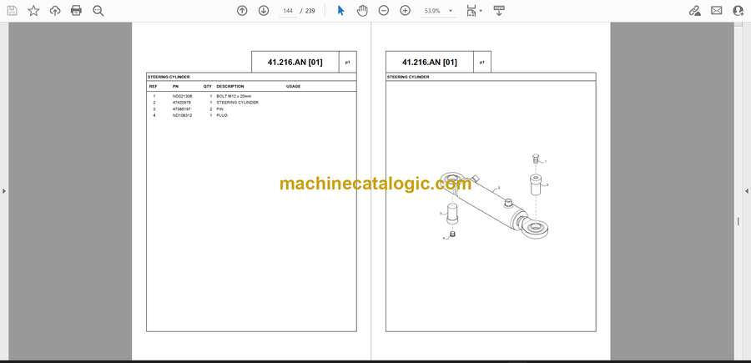
Task: Select part number 47420979
Action: pyautogui.click(x=182, y=103)
